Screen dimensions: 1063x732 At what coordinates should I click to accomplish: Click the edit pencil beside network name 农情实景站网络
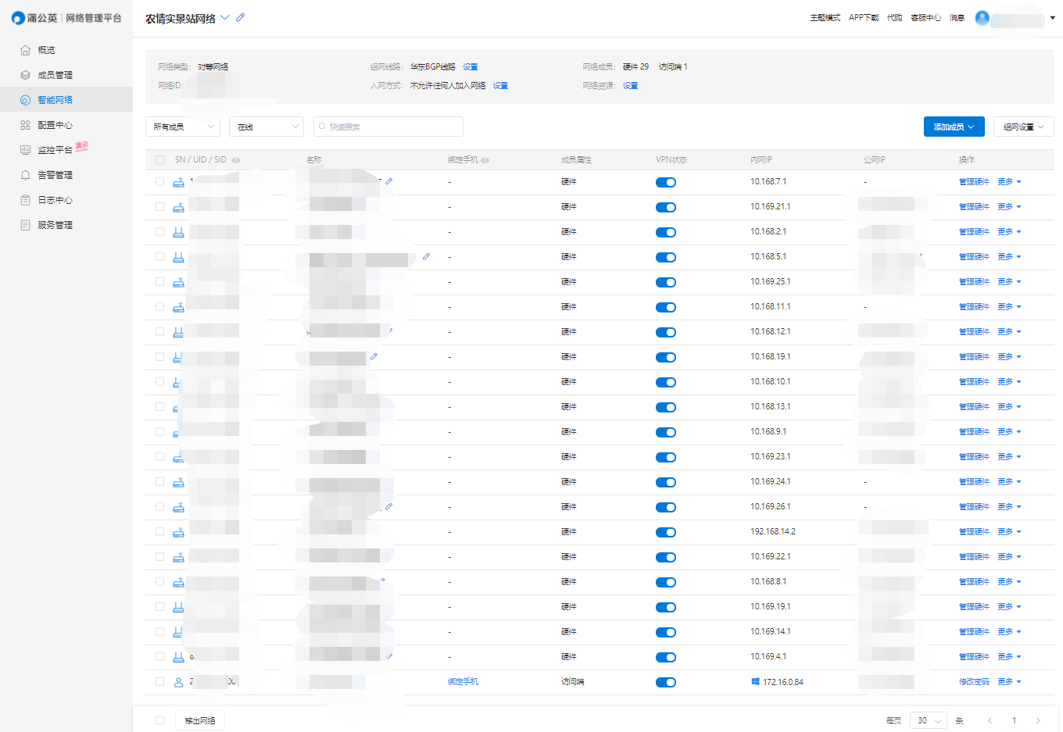tap(241, 17)
